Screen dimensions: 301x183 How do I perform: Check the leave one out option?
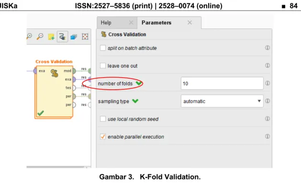coord(103,66)
